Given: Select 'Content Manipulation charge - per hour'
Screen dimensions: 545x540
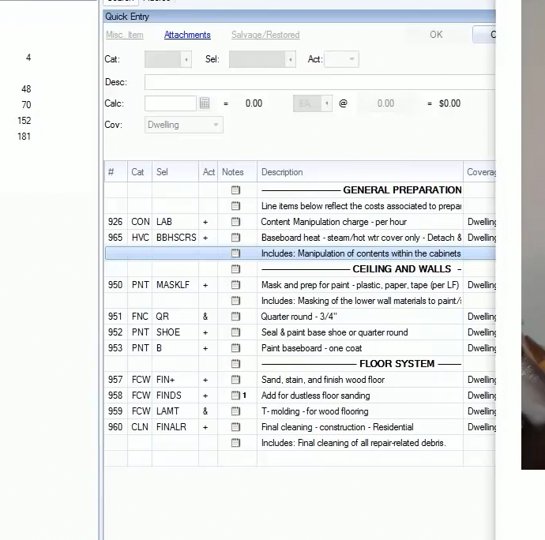Looking at the screenshot, I should coord(333,222).
